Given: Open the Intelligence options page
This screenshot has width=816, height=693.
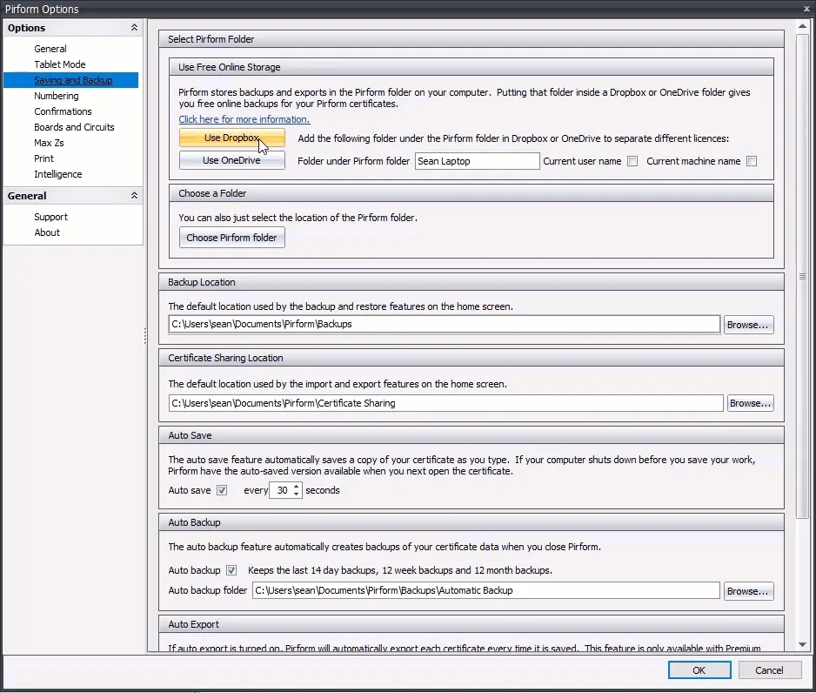Looking at the screenshot, I should click(57, 174).
